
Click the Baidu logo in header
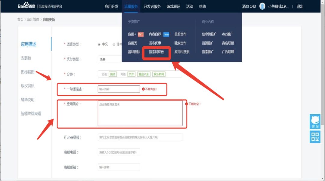point(26,6)
